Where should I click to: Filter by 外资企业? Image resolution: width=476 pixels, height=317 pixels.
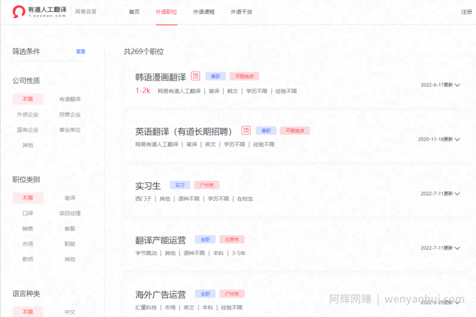(x=28, y=115)
